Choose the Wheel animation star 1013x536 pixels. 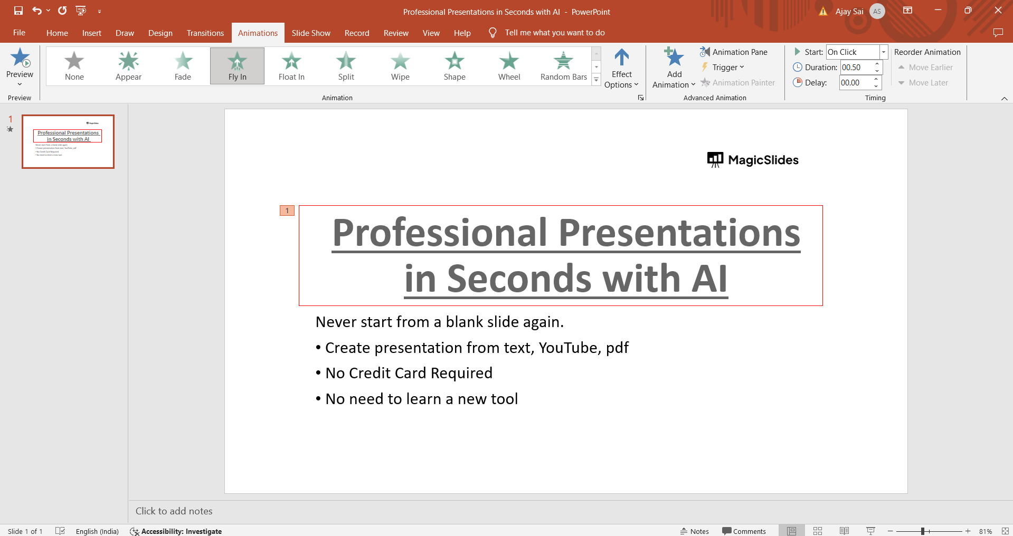click(x=509, y=66)
